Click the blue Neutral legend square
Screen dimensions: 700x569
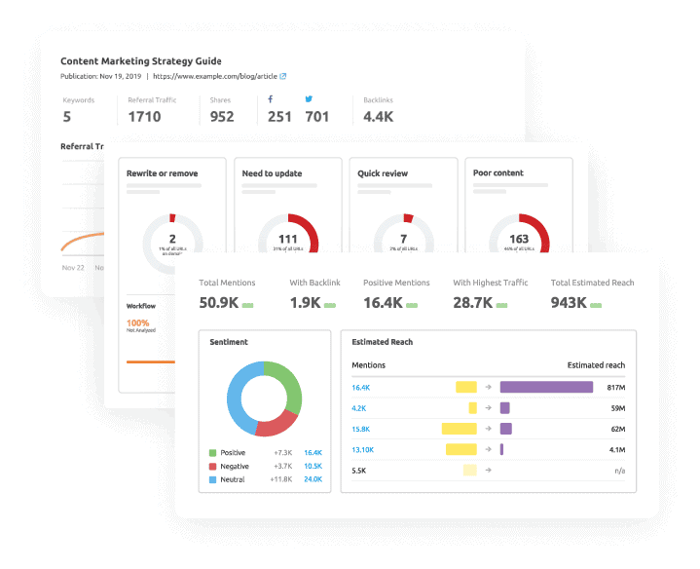(213, 479)
